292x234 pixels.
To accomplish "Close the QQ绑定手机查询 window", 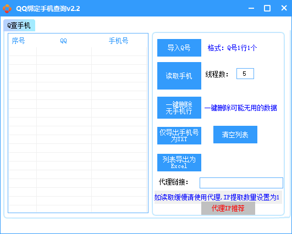I will [x=284, y=8].
